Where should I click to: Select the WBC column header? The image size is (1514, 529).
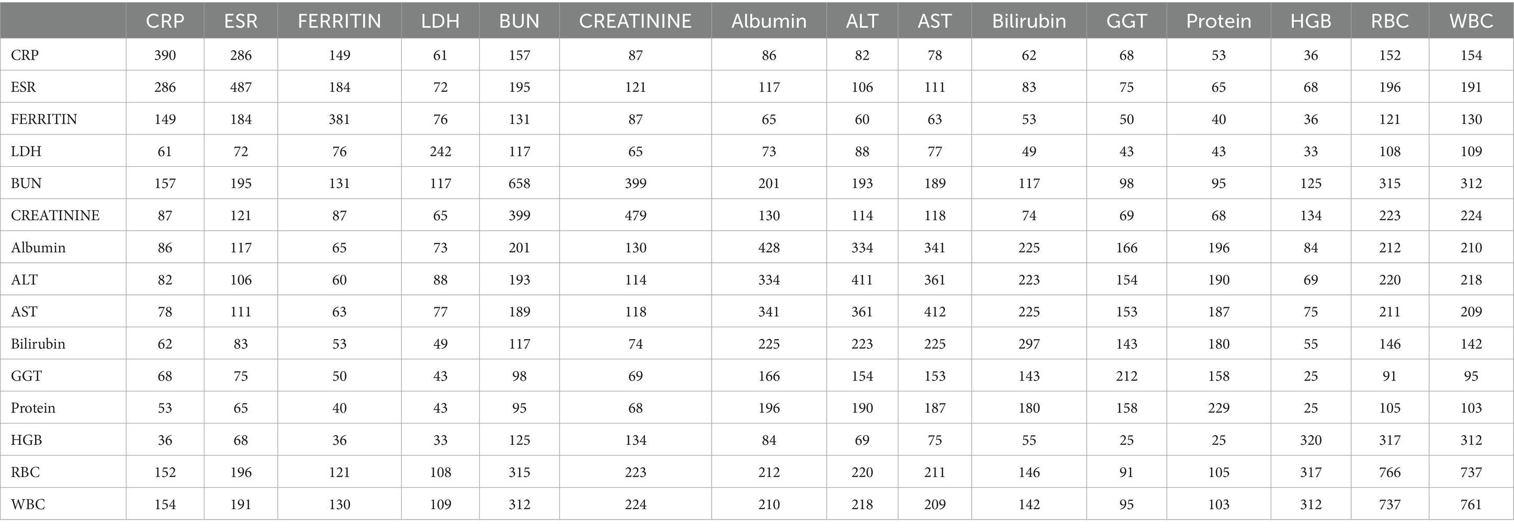point(1471,21)
